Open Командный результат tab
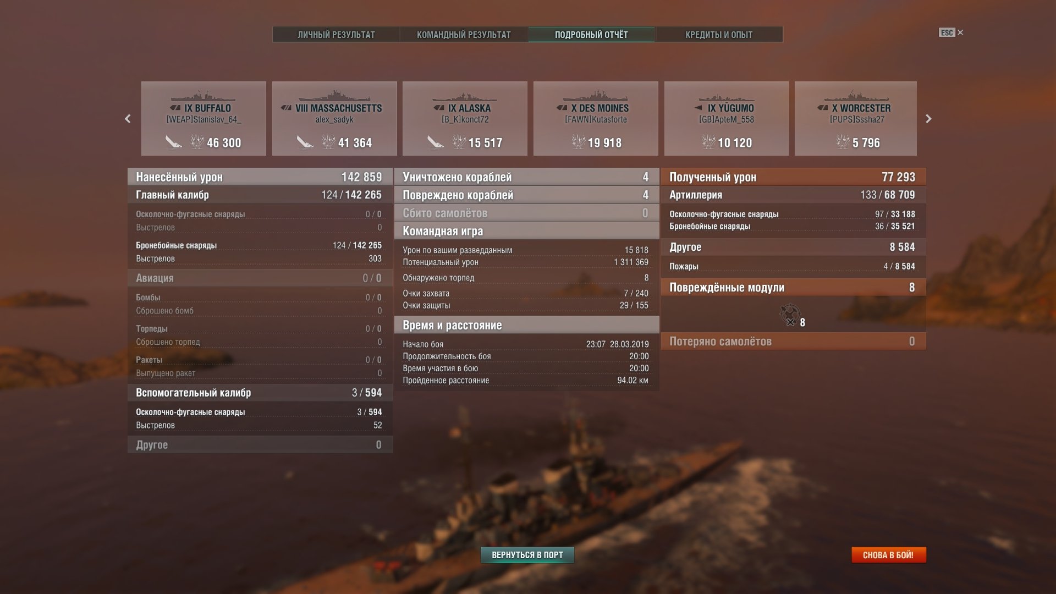The height and width of the screenshot is (594, 1056). click(464, 35)
